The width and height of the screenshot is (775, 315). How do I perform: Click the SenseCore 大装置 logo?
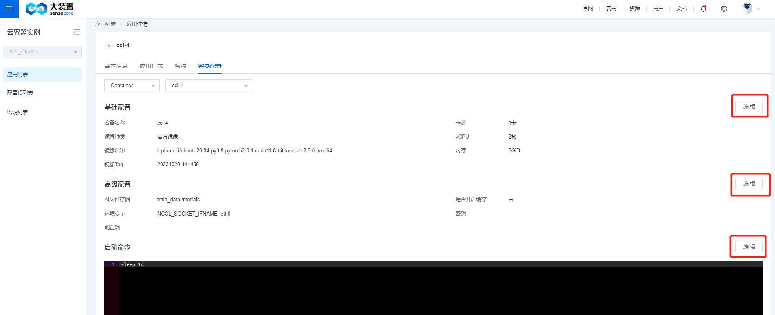coord(49,9)
